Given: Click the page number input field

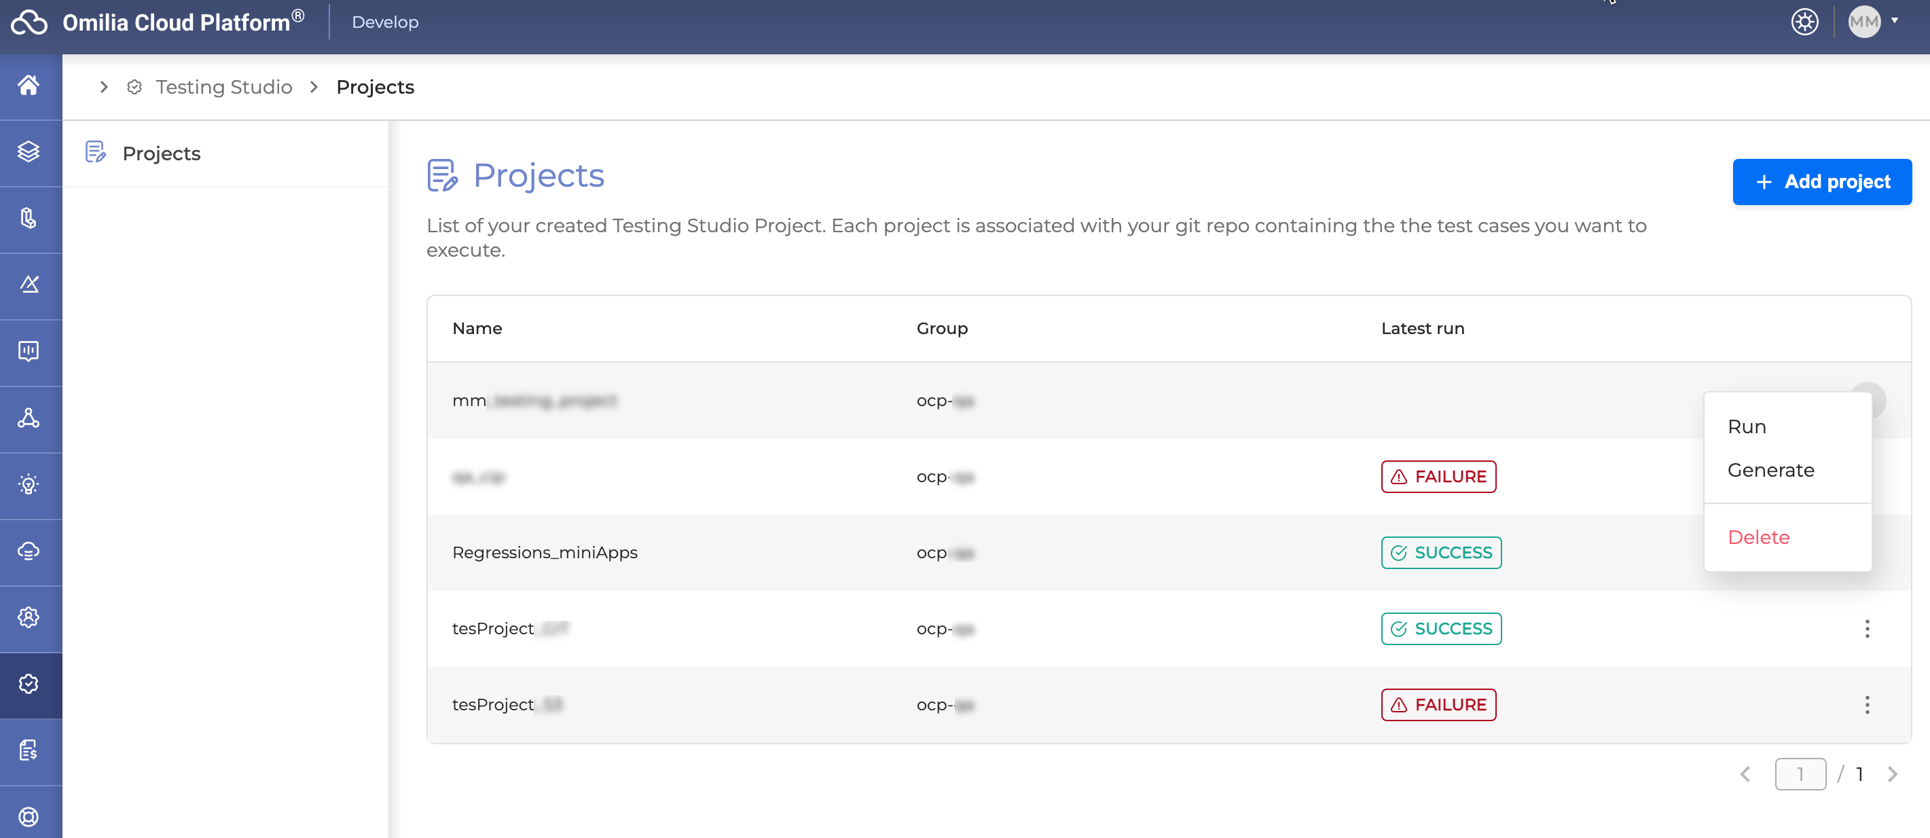Looking at the screenshot, I should [1800, 773].
